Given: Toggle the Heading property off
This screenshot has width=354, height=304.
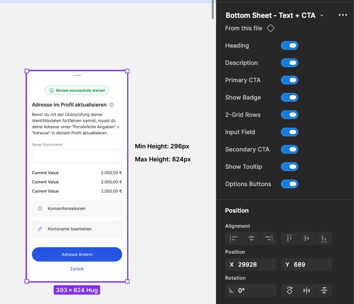Looking at the screenshot, I should click(290, 45).
